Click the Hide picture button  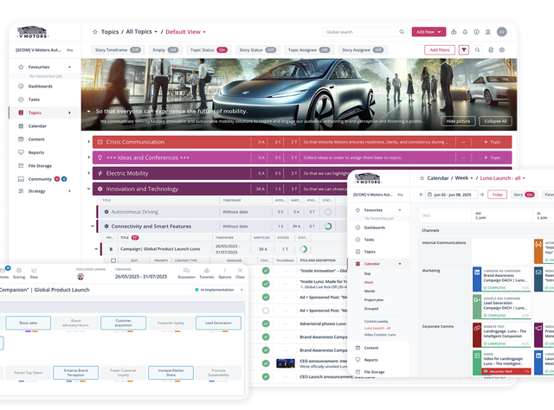(x=458, y=121)
